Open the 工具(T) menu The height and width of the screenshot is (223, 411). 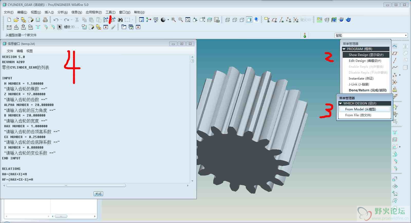110,12
